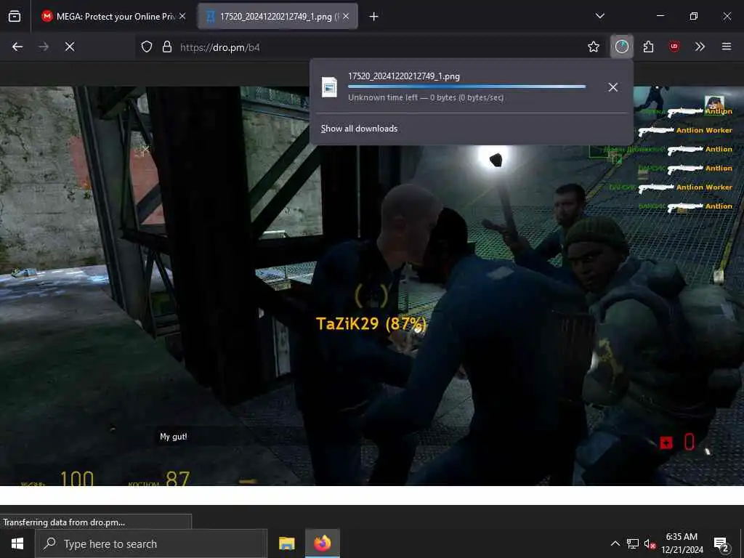Viewport: 744px width, 558px height.
Task: Cancel the 17520_20241220212749_1.png download
Action: pos(613,87)
